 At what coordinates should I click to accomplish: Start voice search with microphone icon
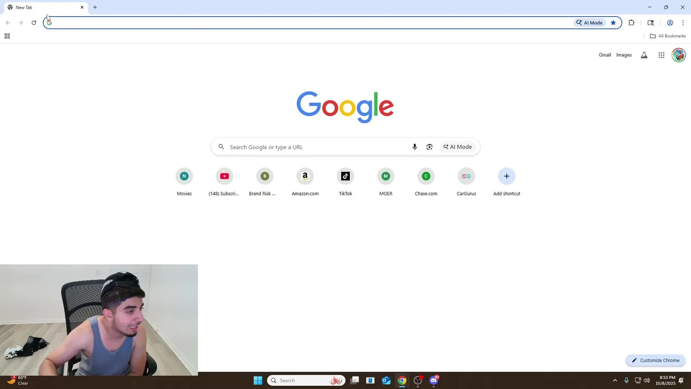point(415,147)
